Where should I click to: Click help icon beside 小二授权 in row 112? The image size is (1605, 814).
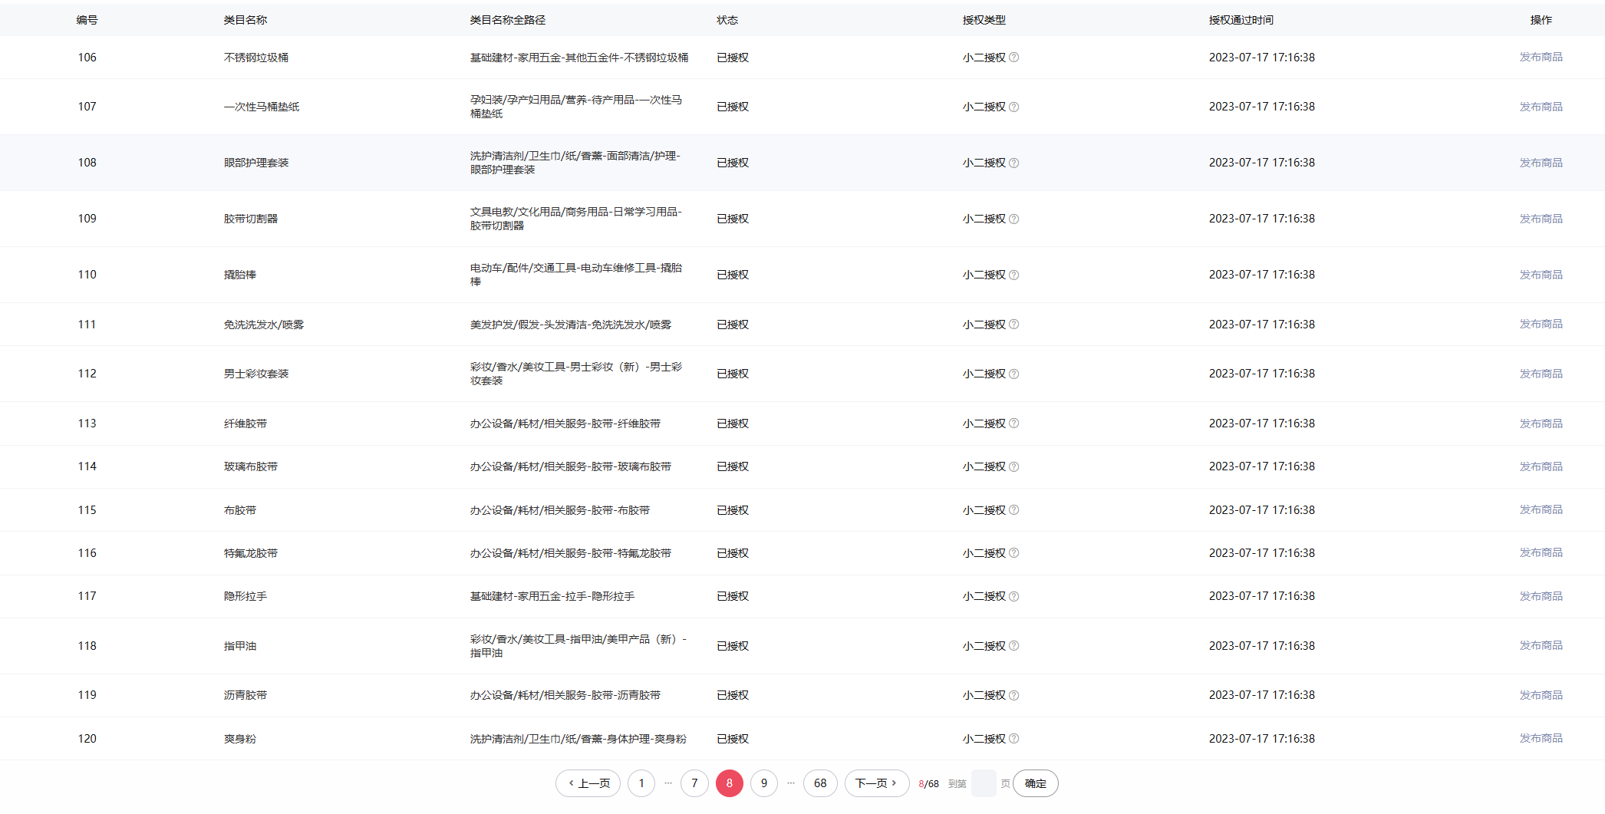point(1013,374)
